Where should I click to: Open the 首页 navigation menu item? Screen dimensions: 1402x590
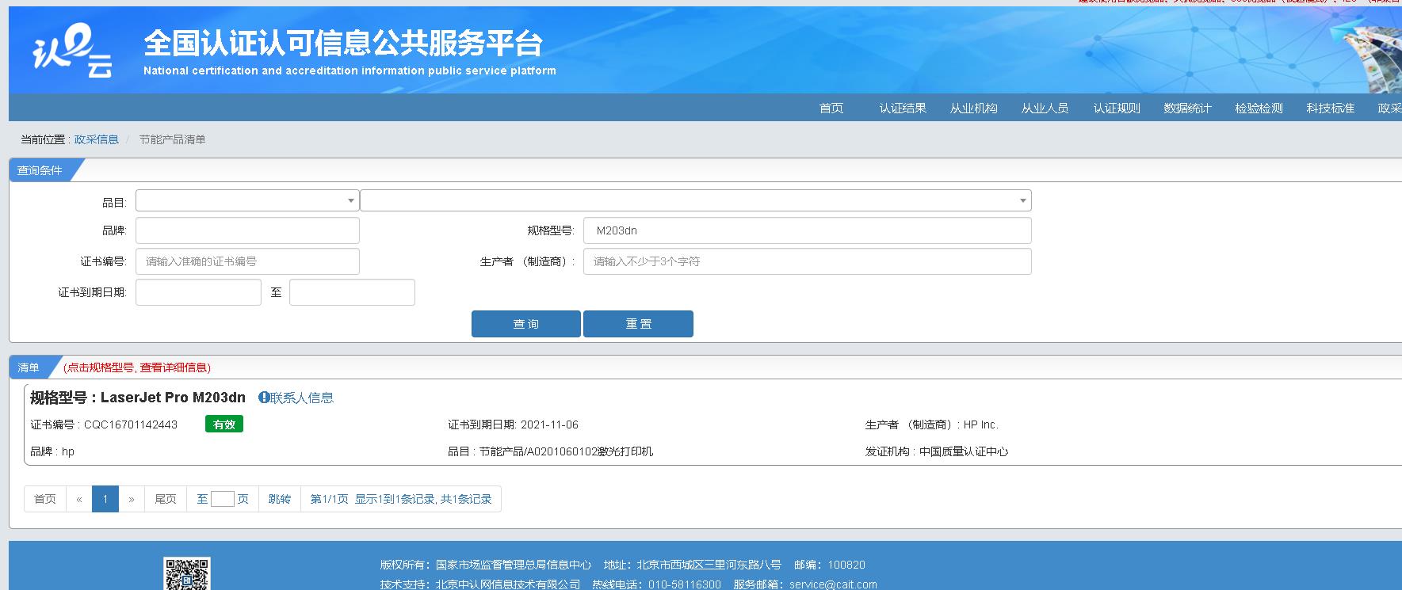click(x=831, y=108)
